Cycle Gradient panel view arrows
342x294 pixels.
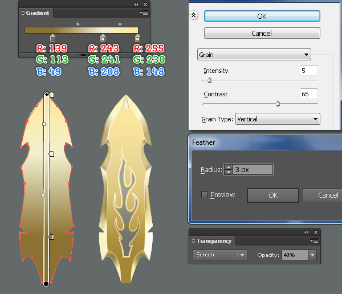coord(23,13)
